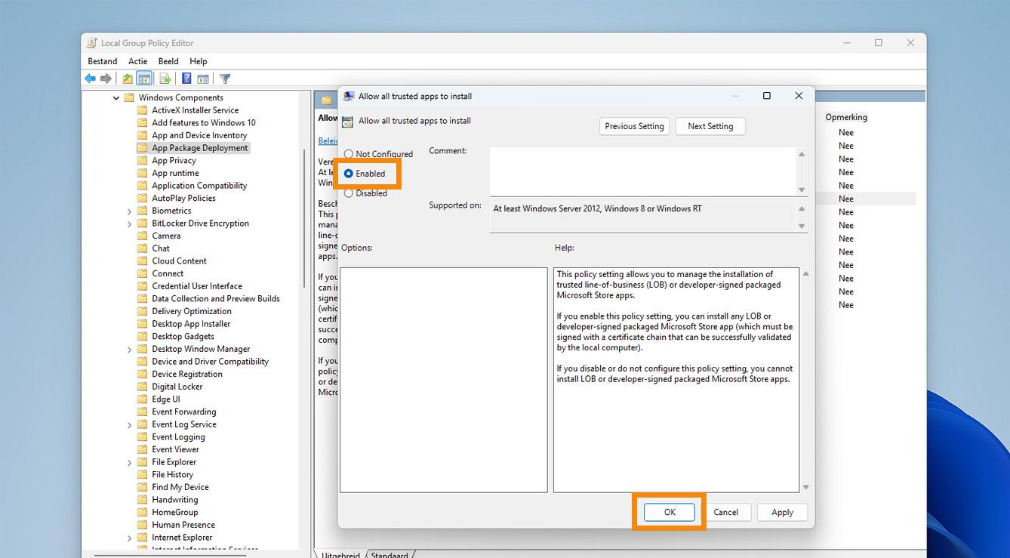Viewport: 1010px width, 558px height.
Task: Click the blue Back arrow in toolbar
Action: pyautogui.click(x=90, y=79)
